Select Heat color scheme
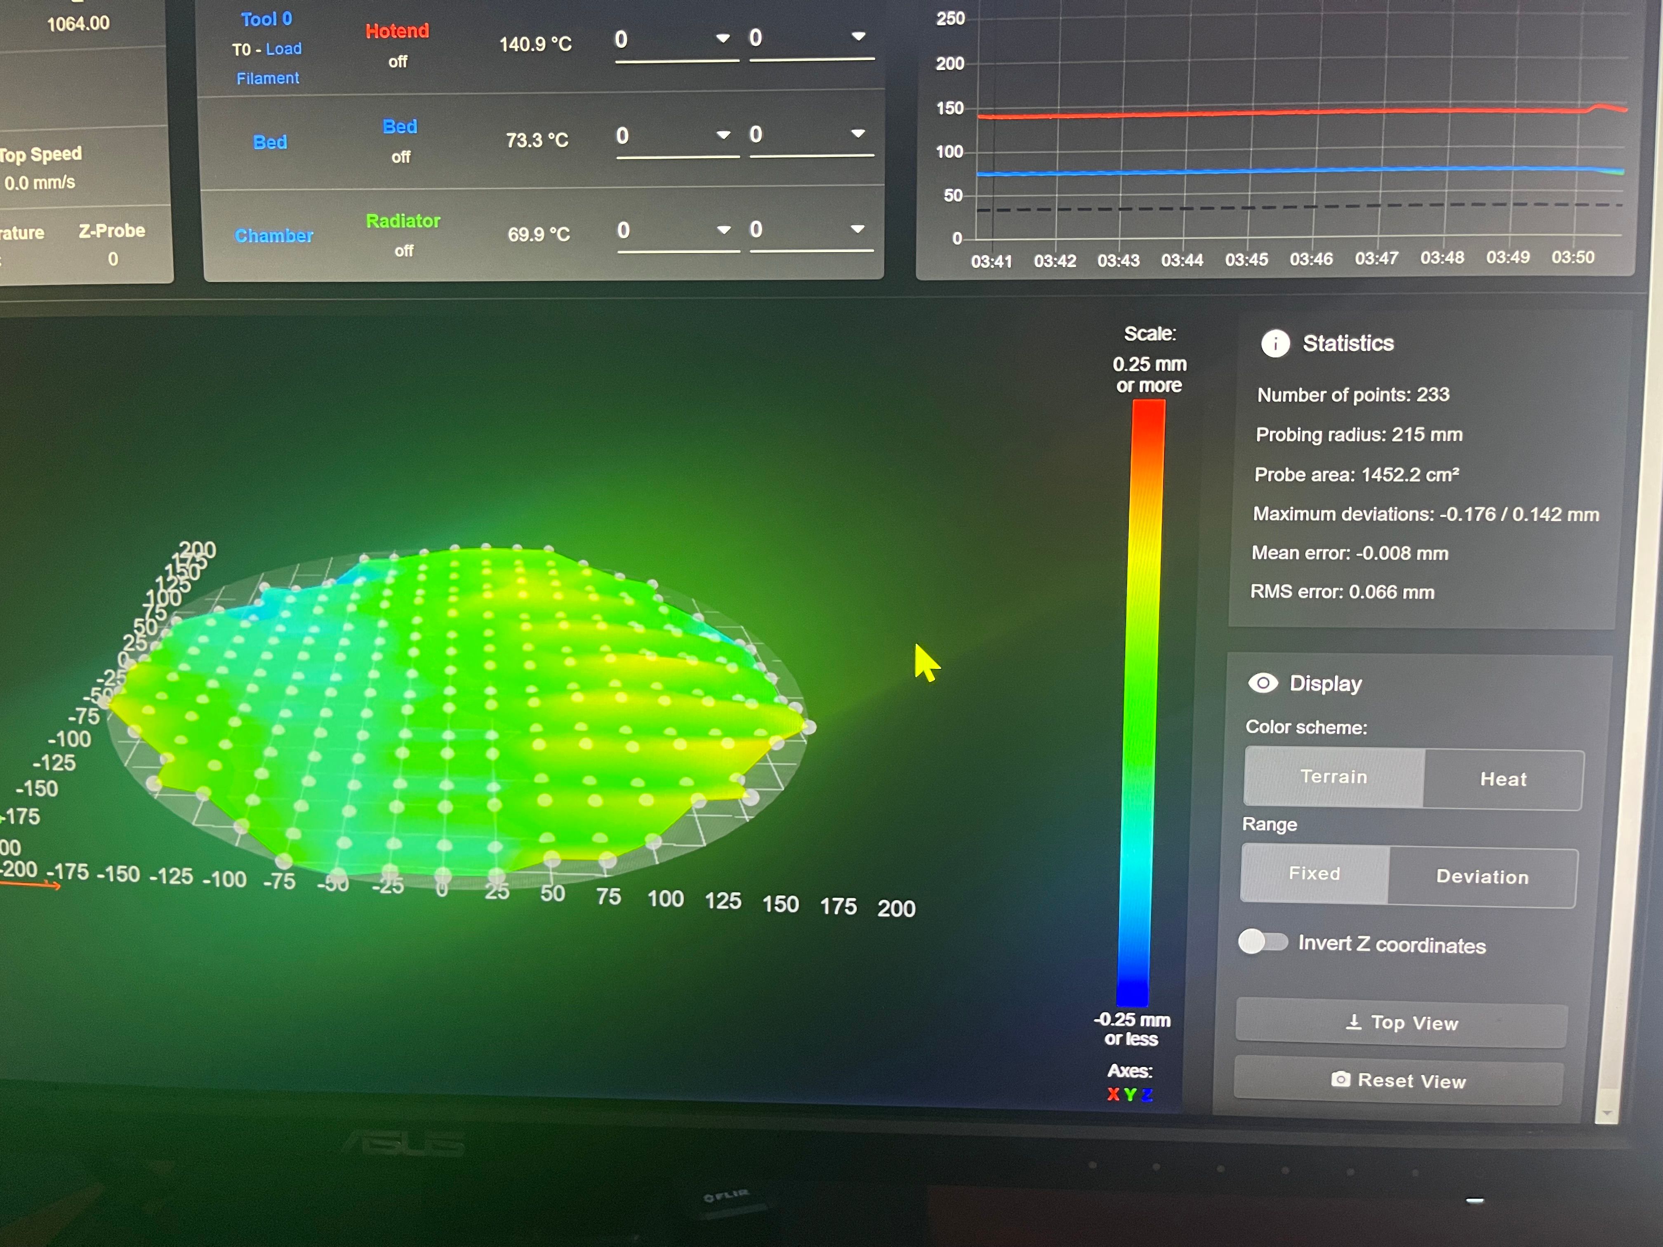Viewport: 1663px width, 1247px height. [x=1504, y=779]
